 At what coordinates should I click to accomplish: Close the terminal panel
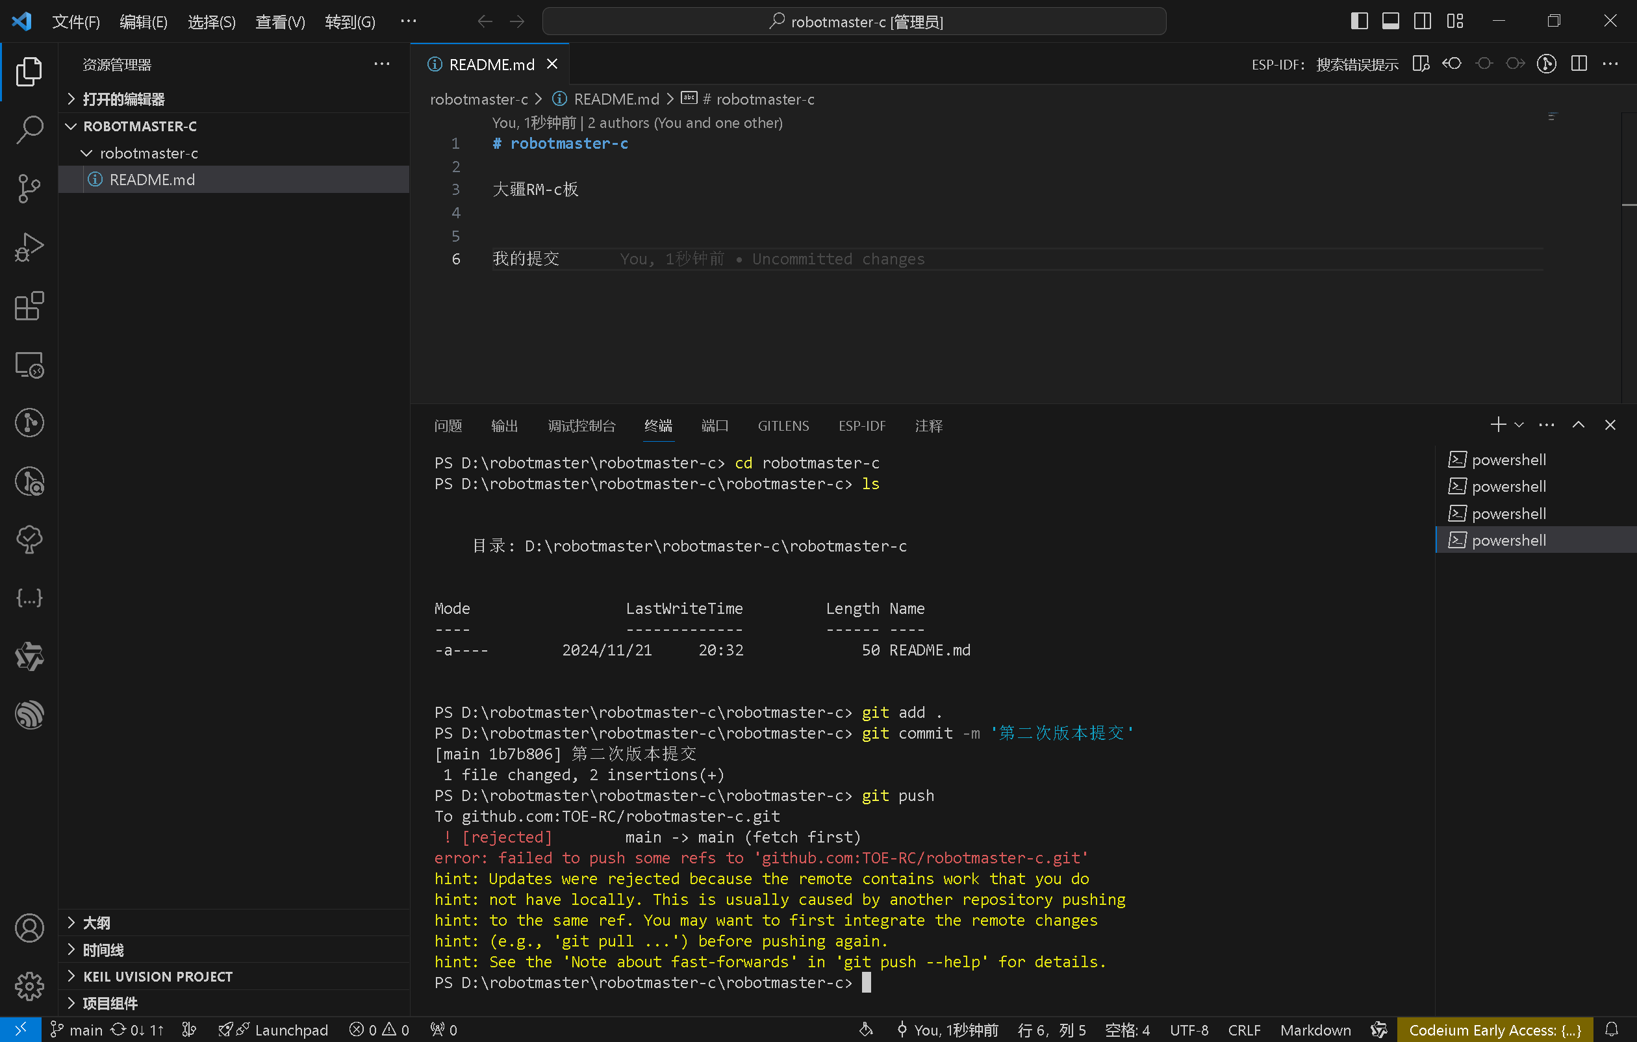click(1610, 426)
